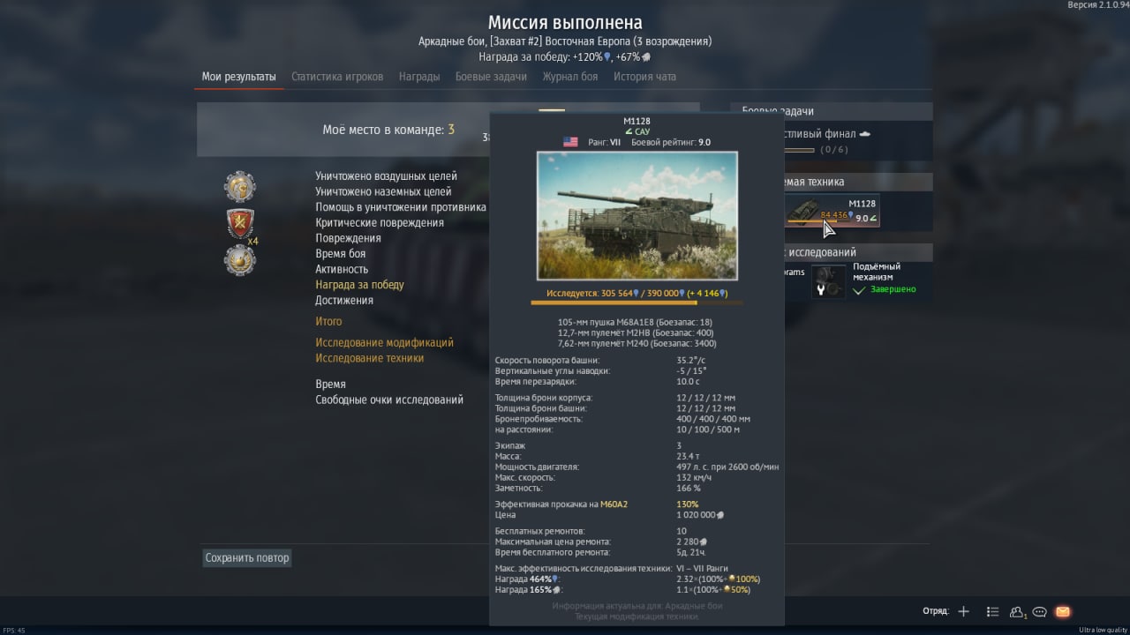Open the squad list icon in bottom bar
1130x635 pixels.
pyautogui.click(x=993, y=611)
